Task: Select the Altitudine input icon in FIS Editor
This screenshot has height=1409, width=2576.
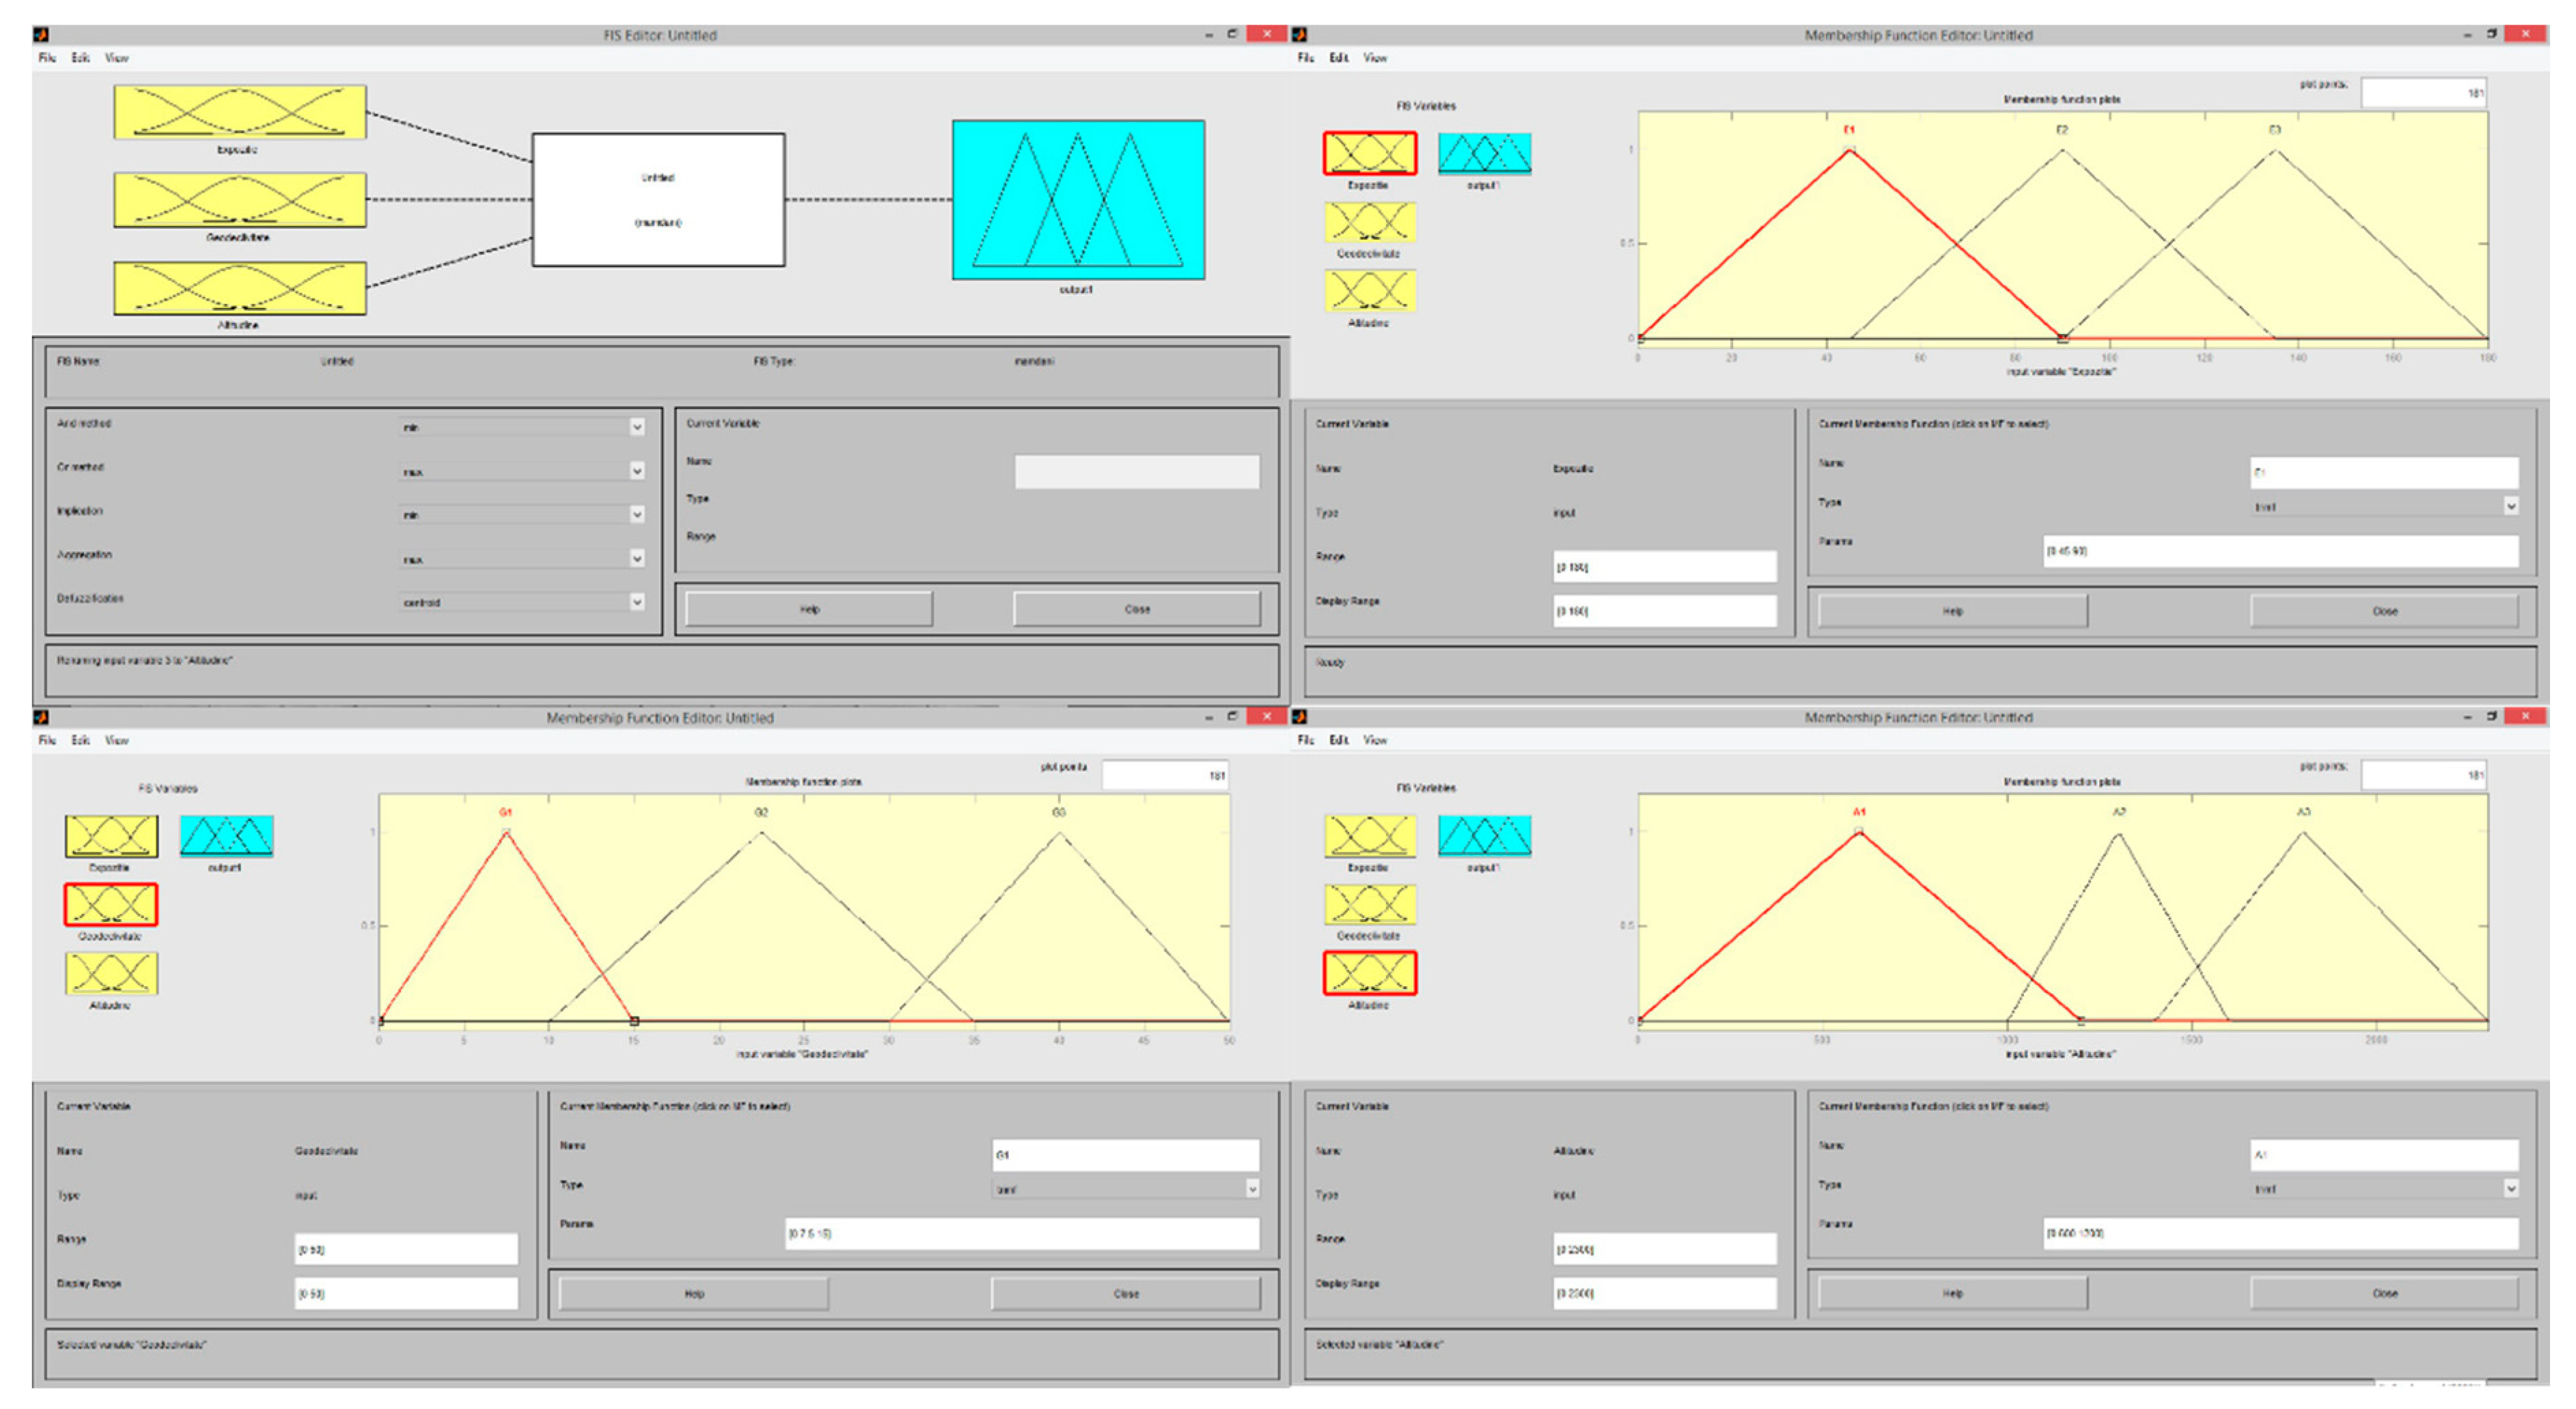Action: pos(240,288)
